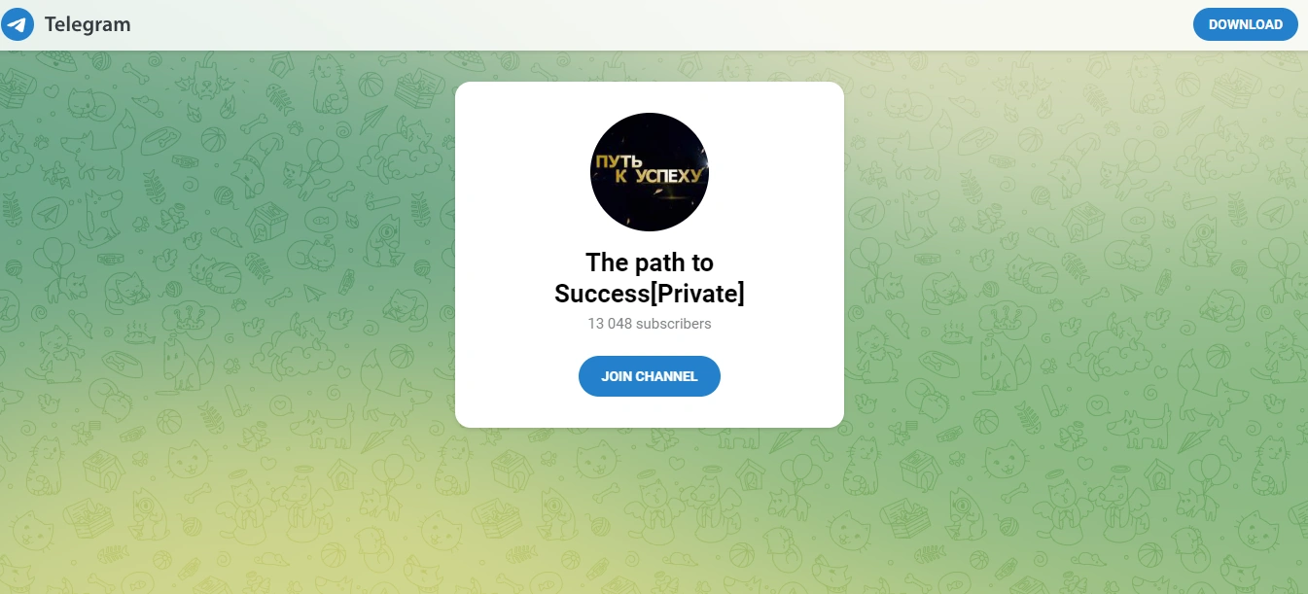Click the Telegram paper plane logo
The image size is (1308, 594).
click(x=18, y=24)
